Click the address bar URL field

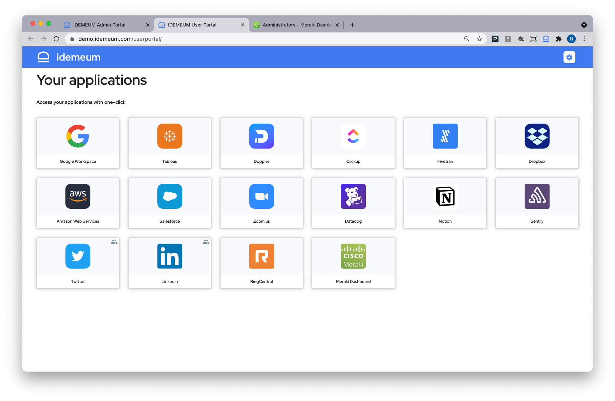point(275,39)
